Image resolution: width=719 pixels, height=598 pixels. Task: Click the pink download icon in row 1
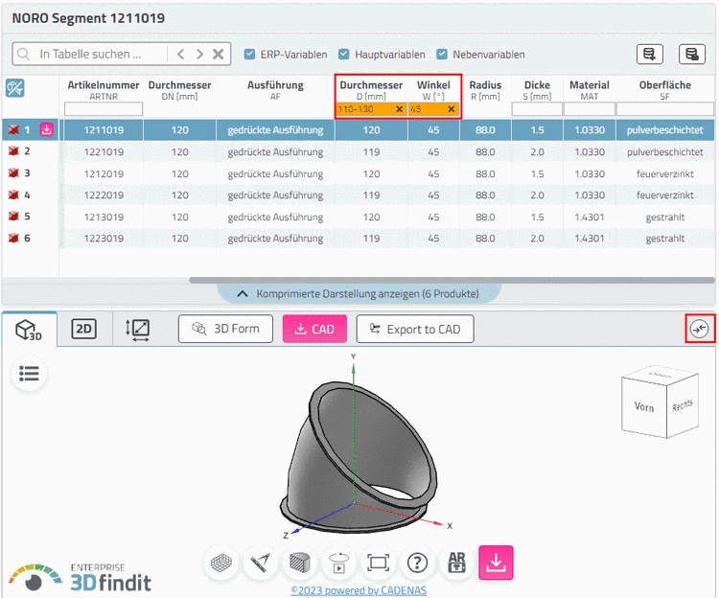[x=46, y=129]
